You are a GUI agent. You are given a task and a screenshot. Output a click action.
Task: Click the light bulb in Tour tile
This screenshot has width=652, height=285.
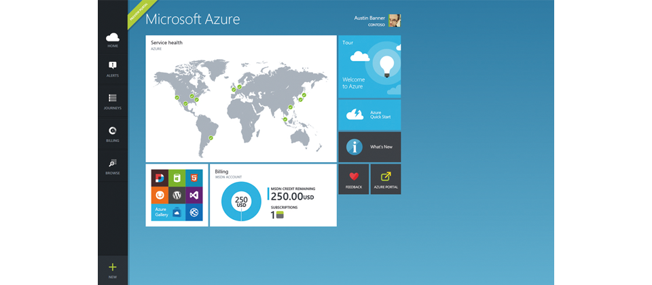(x=386, y=65)
